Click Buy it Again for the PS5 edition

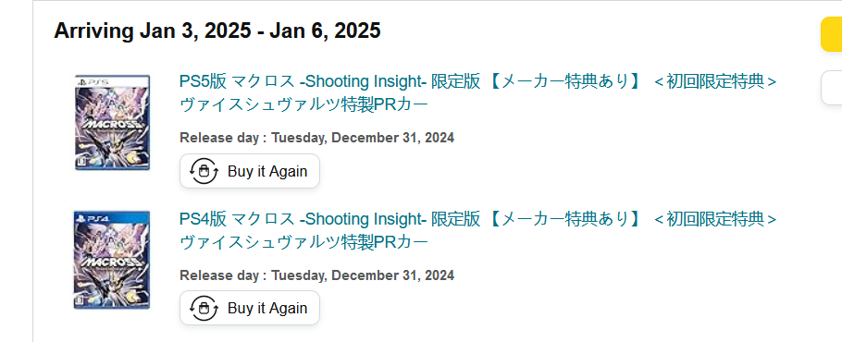coord(250,172)
